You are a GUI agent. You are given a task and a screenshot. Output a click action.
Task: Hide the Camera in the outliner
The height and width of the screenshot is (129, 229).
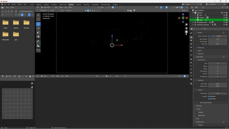click(224, 18)
